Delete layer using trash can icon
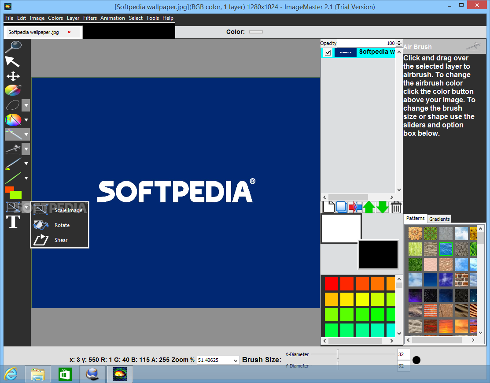 pos(396,207)
